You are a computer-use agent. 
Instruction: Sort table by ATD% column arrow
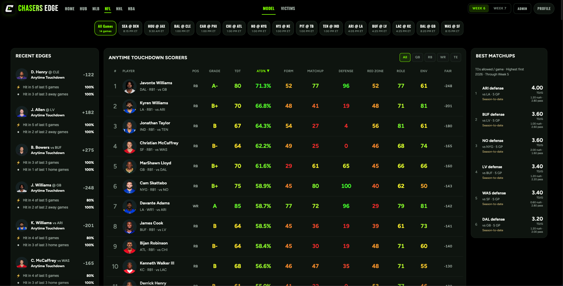pos(268,71)
